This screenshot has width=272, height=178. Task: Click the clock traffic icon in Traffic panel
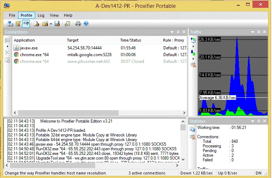(x=193, y=40)
